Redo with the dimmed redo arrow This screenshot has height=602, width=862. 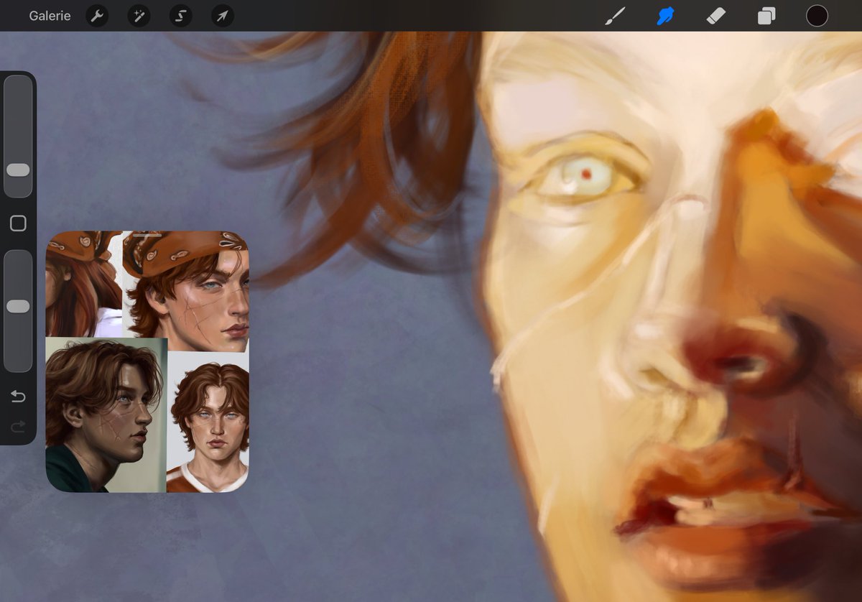pos(18,427)
